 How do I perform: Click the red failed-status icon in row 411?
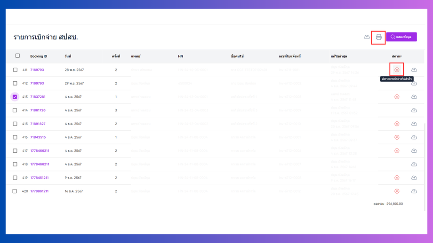(x=397, y=70)
